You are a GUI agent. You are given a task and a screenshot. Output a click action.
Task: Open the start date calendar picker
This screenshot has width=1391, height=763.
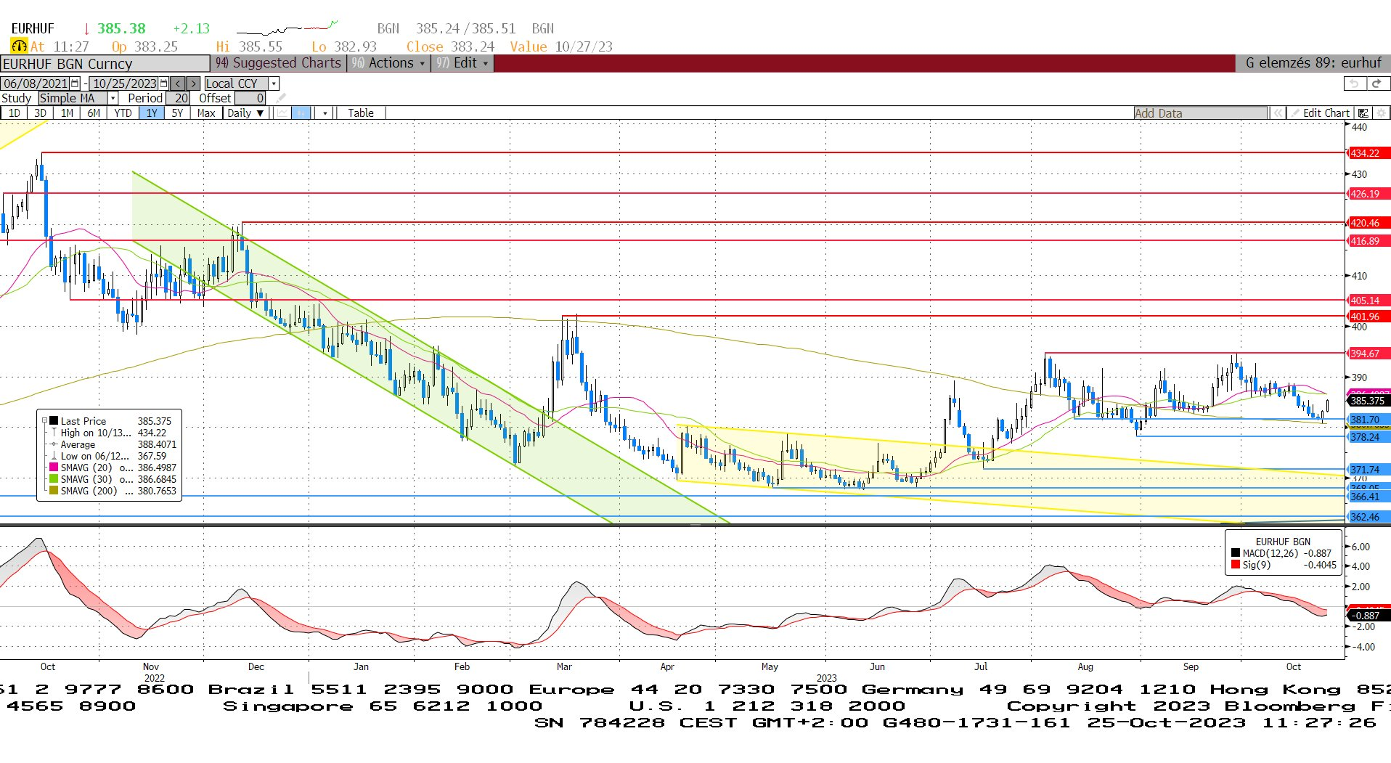[74, 83]
